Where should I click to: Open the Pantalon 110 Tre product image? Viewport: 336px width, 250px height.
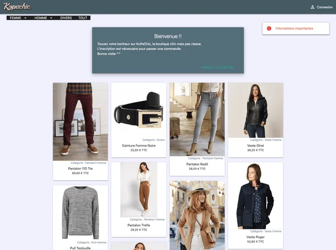click(x=81, y=122)
